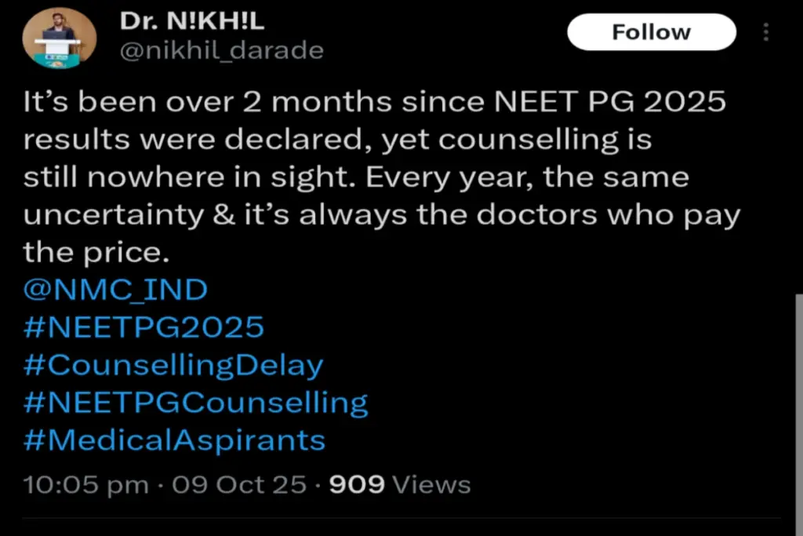
Task: Open the three-dot more options menu
Action: pos(765,32)
